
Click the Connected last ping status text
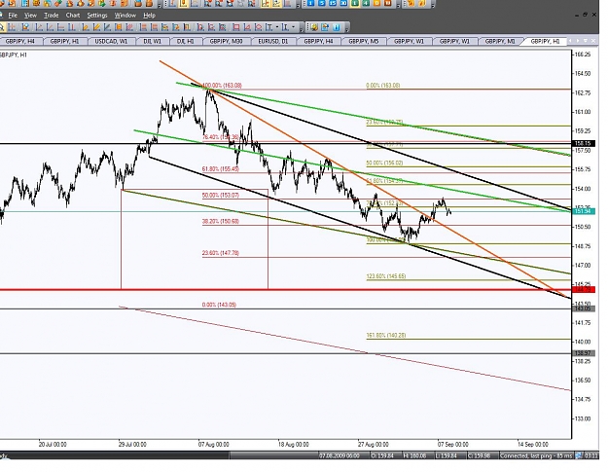click(536, 455)
